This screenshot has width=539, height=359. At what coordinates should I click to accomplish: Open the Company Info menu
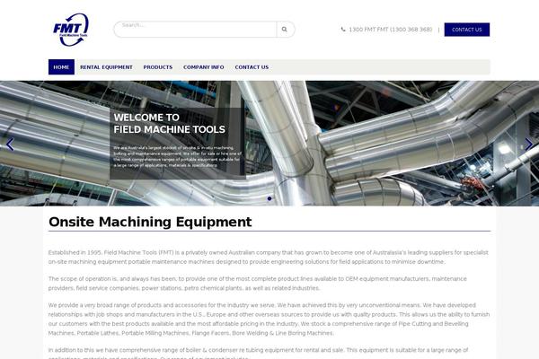point(204,67)
